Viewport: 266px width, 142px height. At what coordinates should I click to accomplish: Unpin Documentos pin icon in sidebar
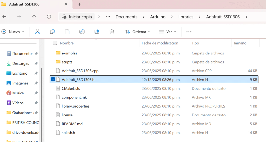36,54
